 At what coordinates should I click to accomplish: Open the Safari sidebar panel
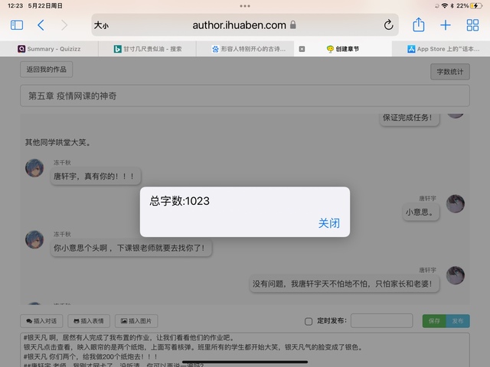pos(17,25)
